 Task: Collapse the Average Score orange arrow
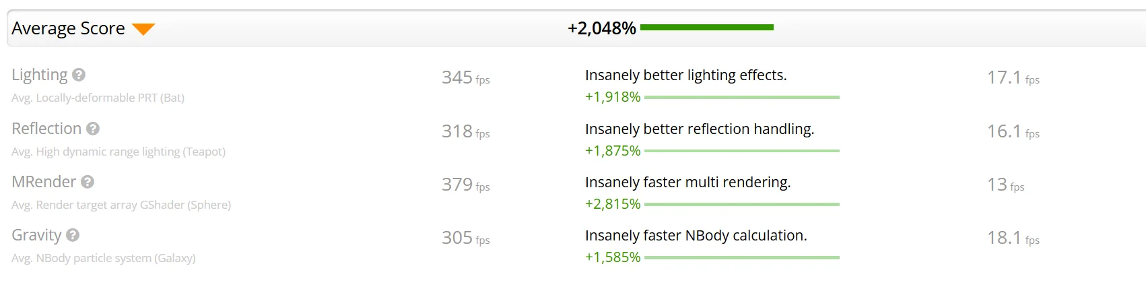(143, 29)
